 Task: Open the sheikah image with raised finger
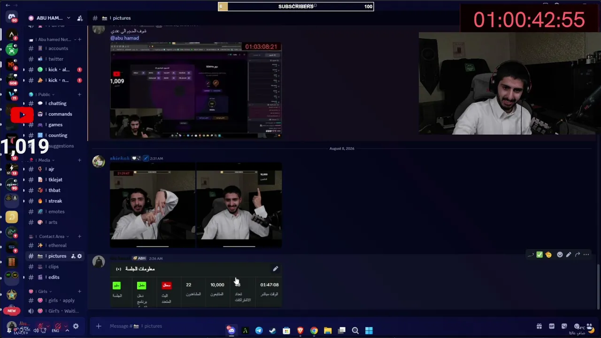coord(239,205)
